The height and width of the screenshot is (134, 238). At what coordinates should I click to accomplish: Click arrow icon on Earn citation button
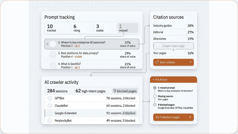coord(190,62)
